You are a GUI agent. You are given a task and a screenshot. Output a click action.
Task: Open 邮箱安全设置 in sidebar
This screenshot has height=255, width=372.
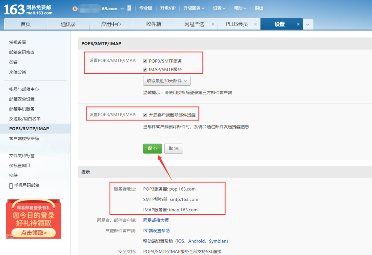[22, 99]
